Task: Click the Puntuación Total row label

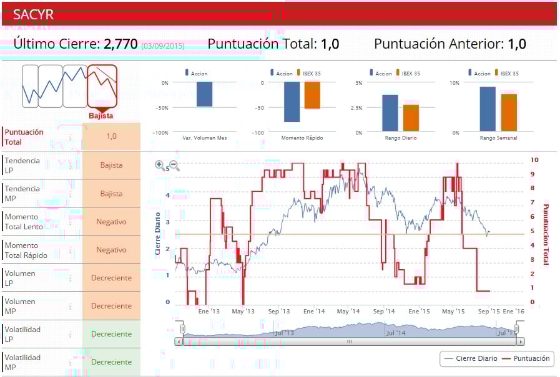Action: pos(24,137)
